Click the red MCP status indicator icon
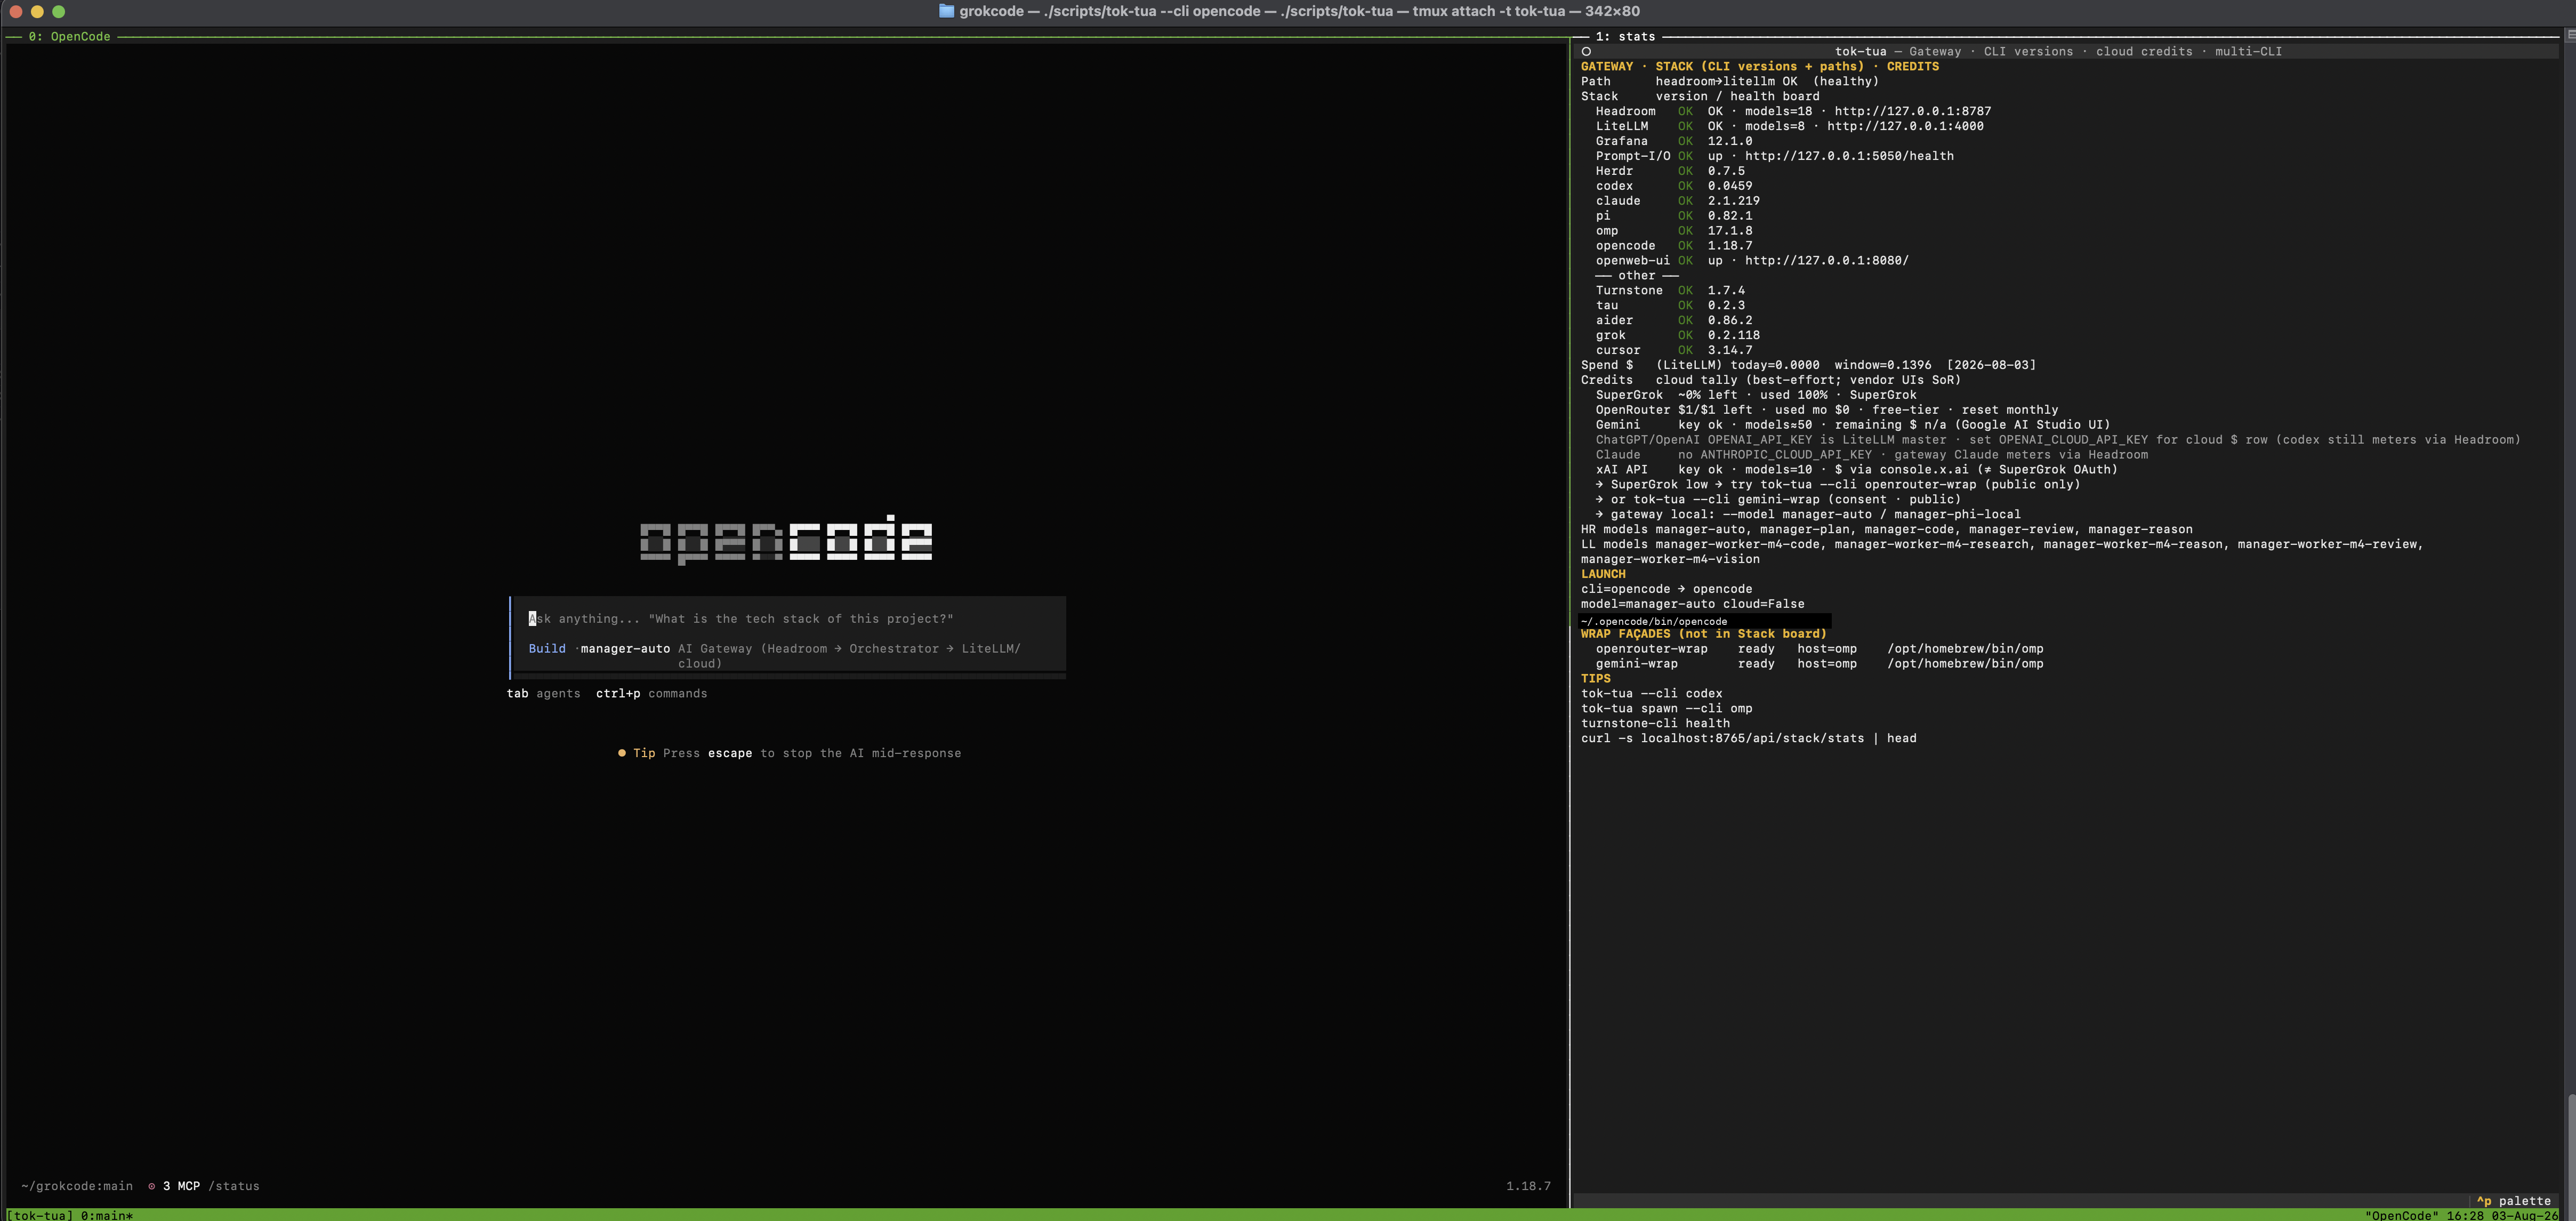 (152, 1186)
